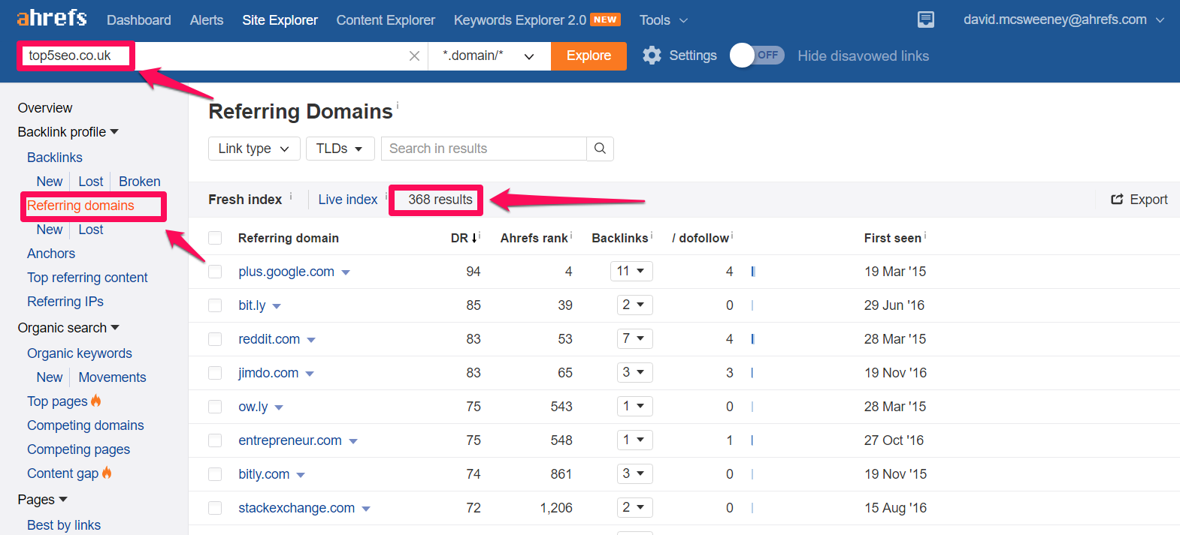Screen dimensions: 1180x535
Task: Click the DR sort descending arrow
Action: click(474, 238)
